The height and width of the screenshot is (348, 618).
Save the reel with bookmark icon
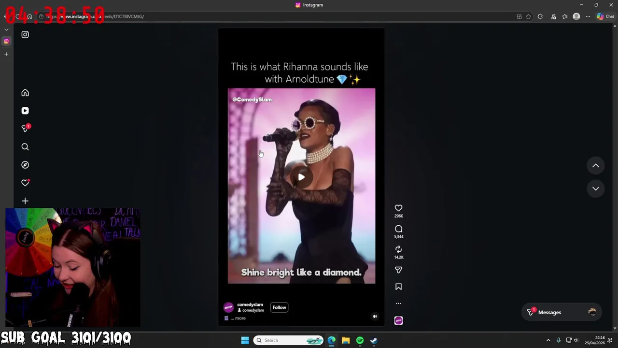coord(398,287)
